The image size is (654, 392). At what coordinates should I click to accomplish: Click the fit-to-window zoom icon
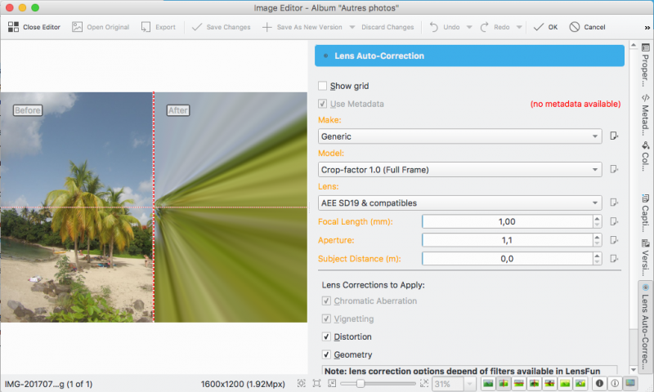point(316,383)
